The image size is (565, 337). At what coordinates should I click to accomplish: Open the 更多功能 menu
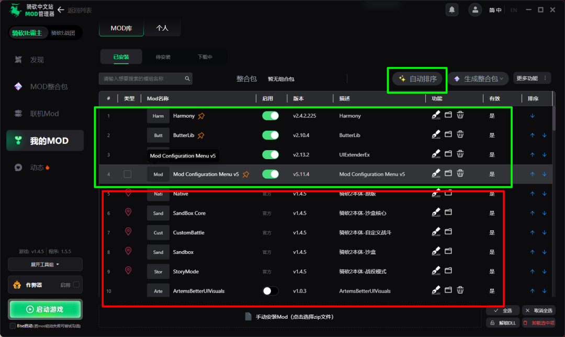532,78
